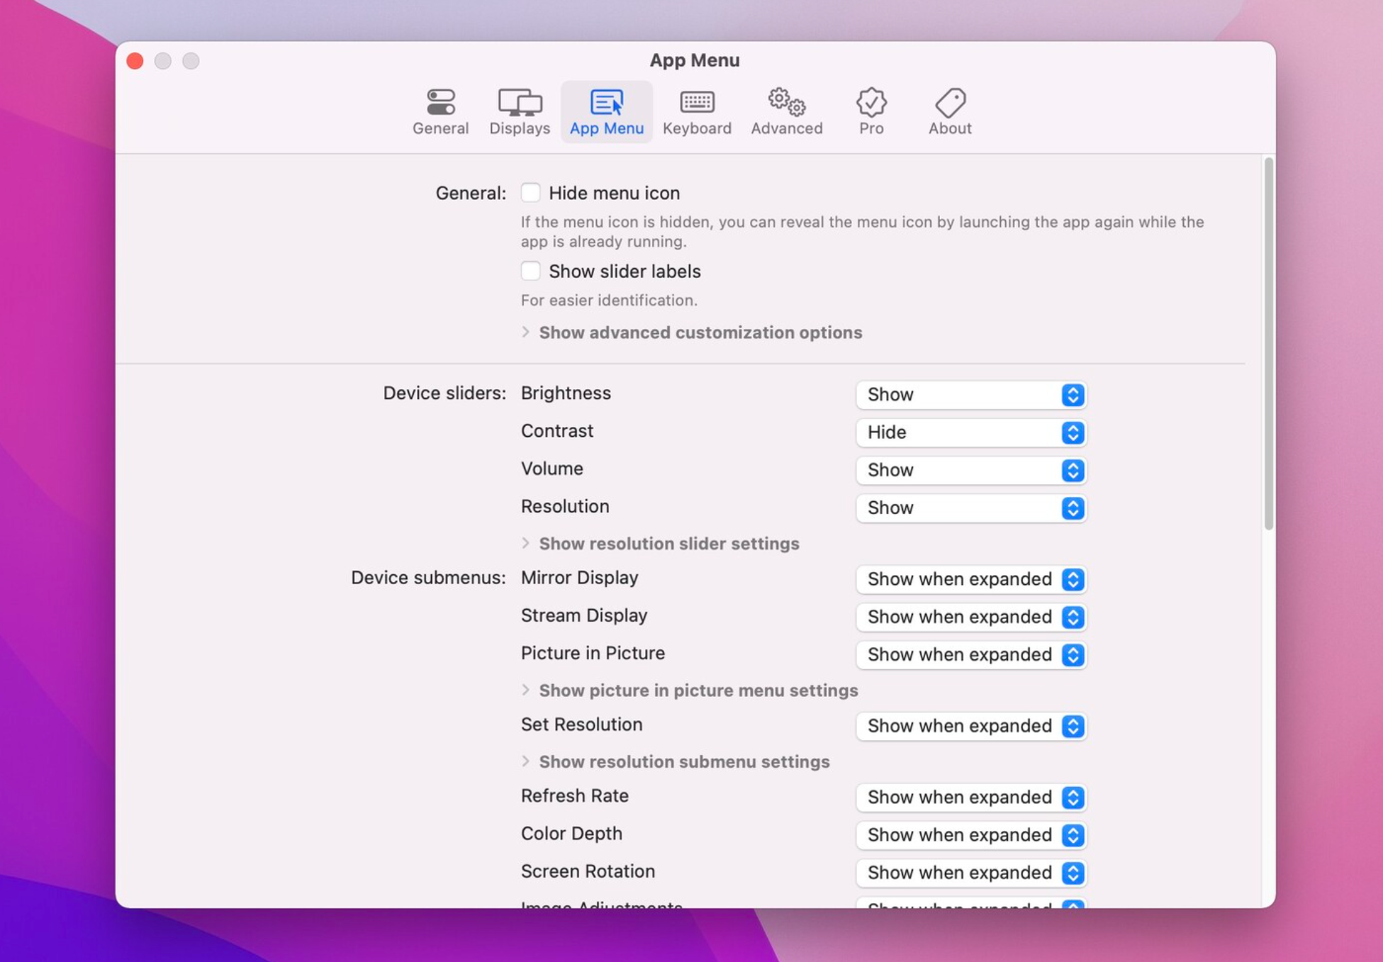Open the Keyboard settings tab

point(697,112)
